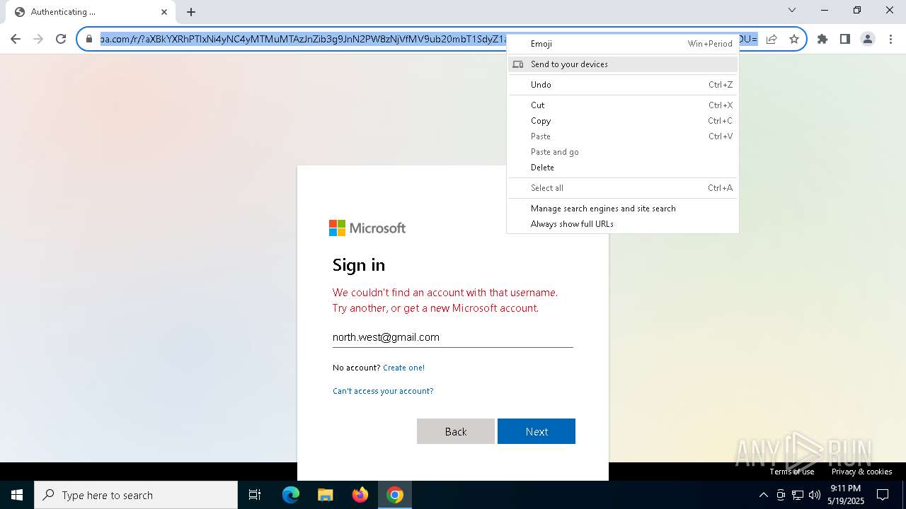Open the Extensions puzzle icon
The image size is (906, 509).
point(822,39)
